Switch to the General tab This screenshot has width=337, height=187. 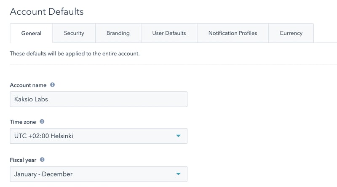31,33
